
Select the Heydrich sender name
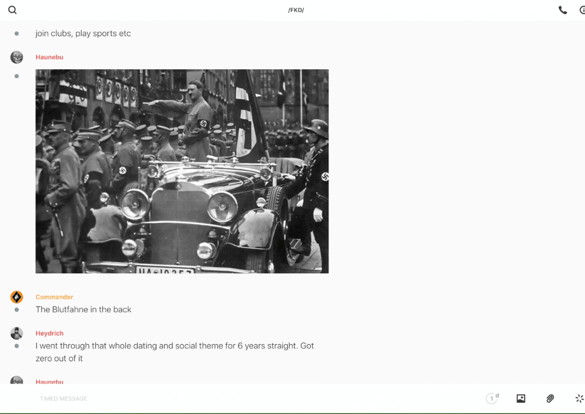pos(50,334)
